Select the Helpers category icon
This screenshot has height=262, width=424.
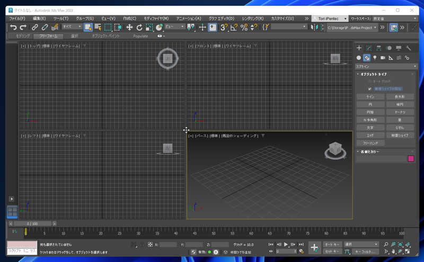click(391, 58)
